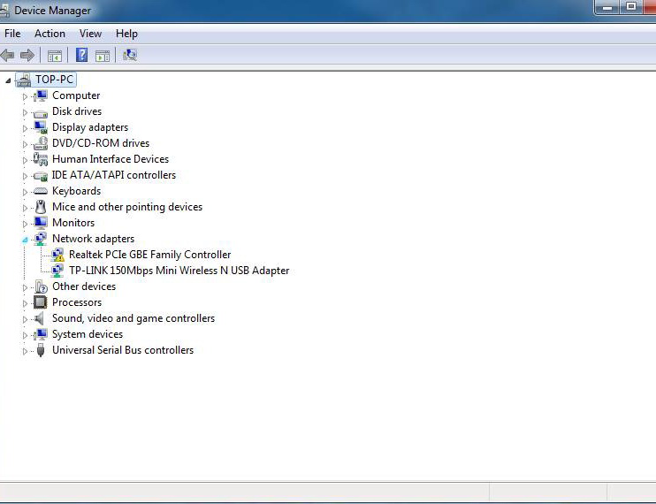
Task: Click the show/hide console tree toolbar icon
Action: pos(55,56)
